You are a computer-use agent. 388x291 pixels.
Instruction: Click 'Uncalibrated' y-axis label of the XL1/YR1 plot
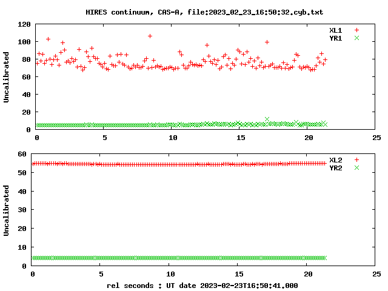pos(6,77)
